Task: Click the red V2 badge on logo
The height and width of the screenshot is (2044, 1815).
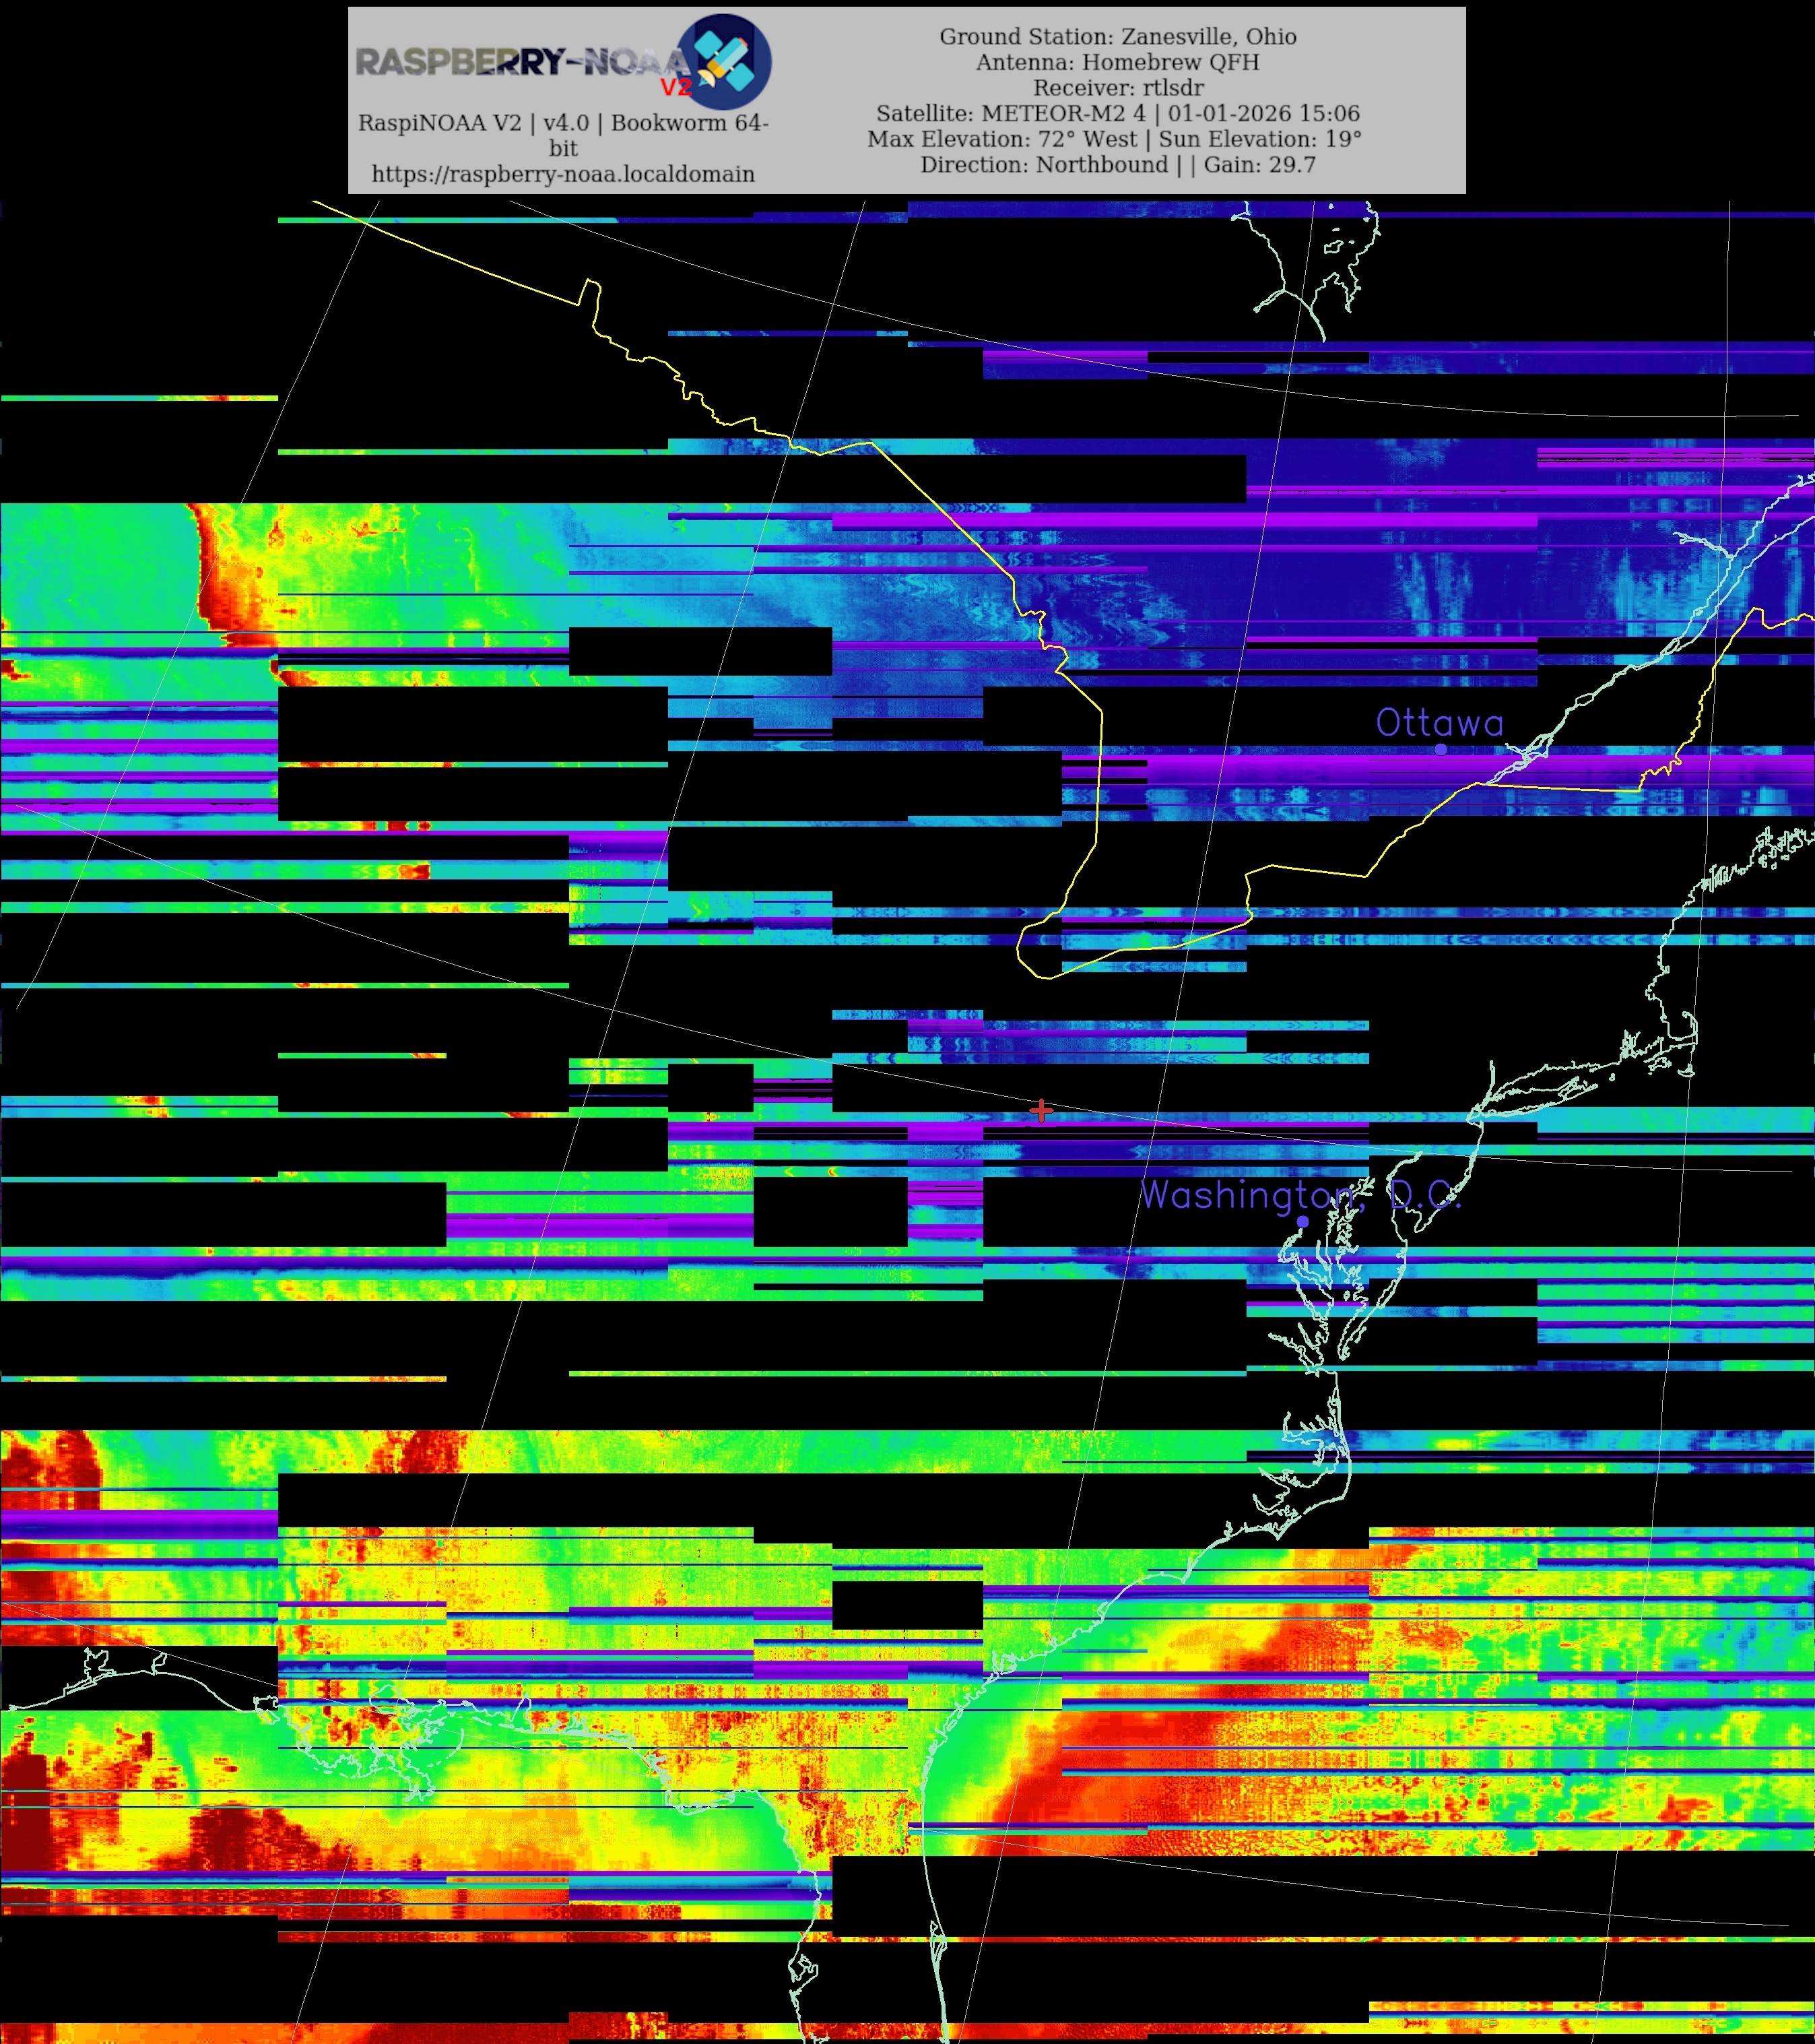Action: click(675, 87)
